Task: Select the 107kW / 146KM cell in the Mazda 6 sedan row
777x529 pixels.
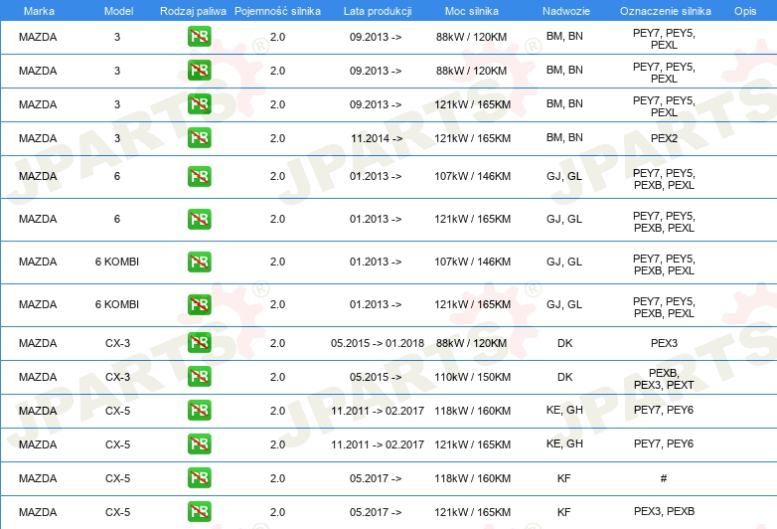Action: pyautogui.click(x=473, y=176)
